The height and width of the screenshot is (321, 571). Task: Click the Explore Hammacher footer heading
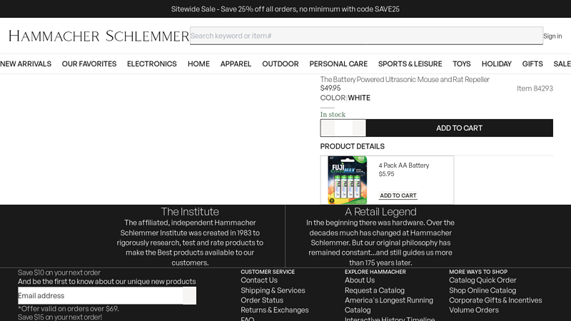[x=375, y=272]
